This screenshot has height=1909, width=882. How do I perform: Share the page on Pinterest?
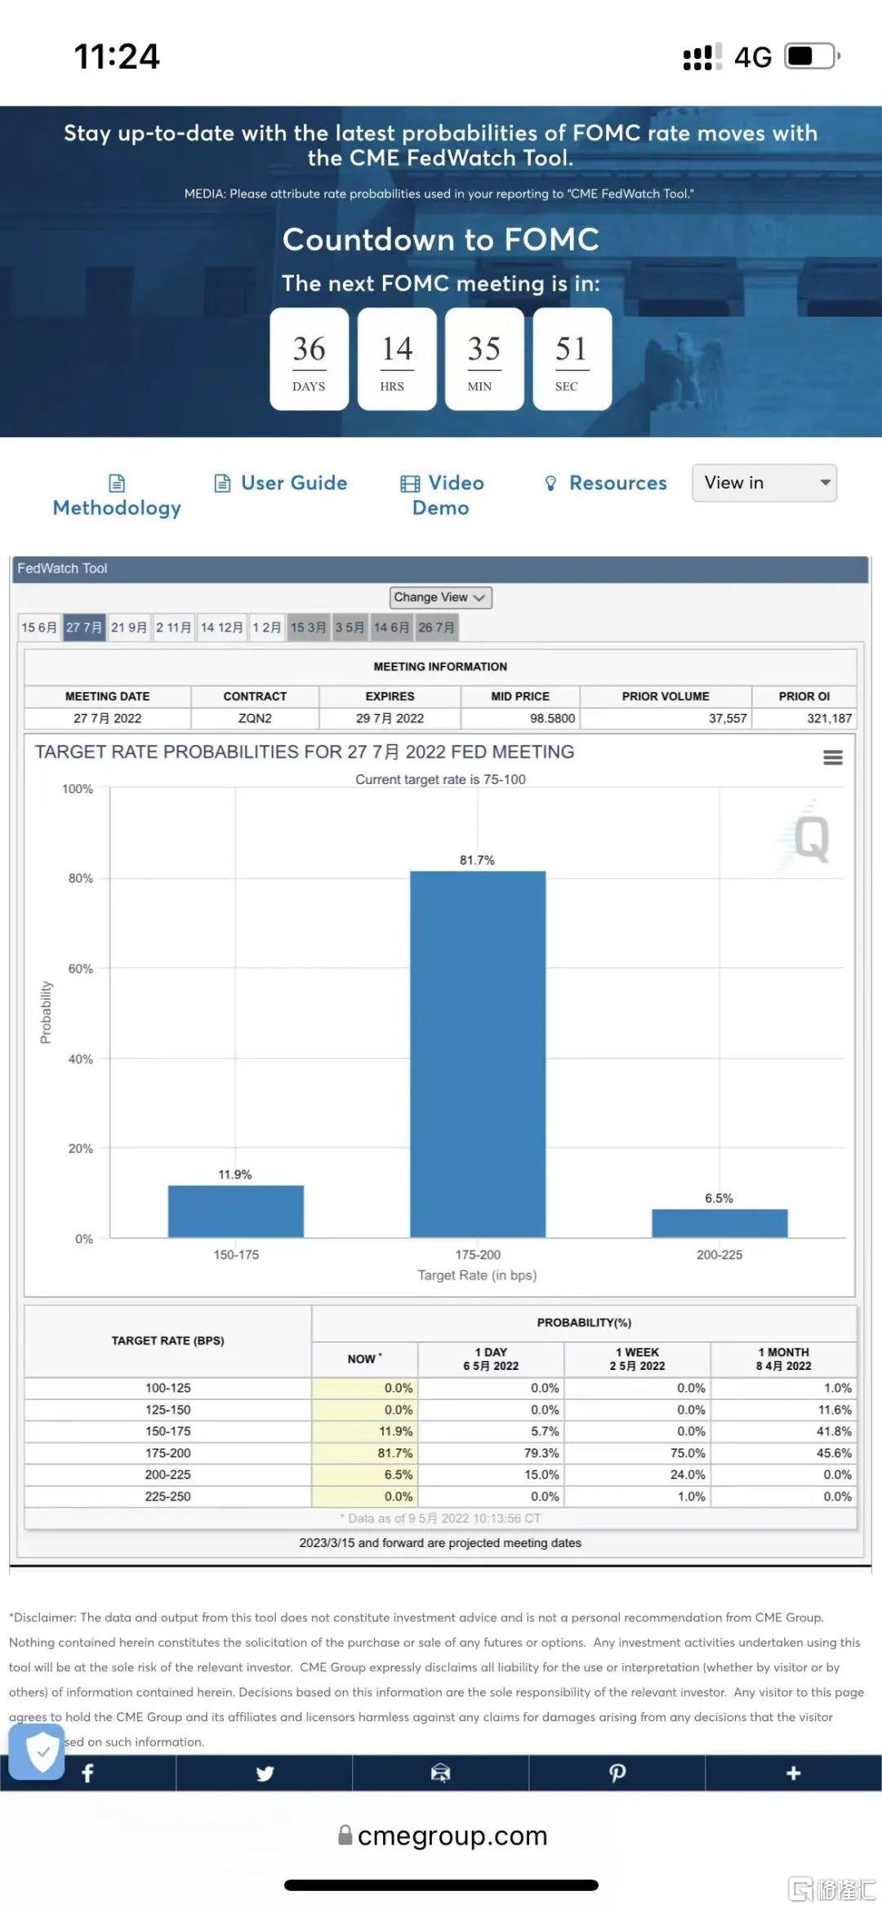tap(617, 1772)
